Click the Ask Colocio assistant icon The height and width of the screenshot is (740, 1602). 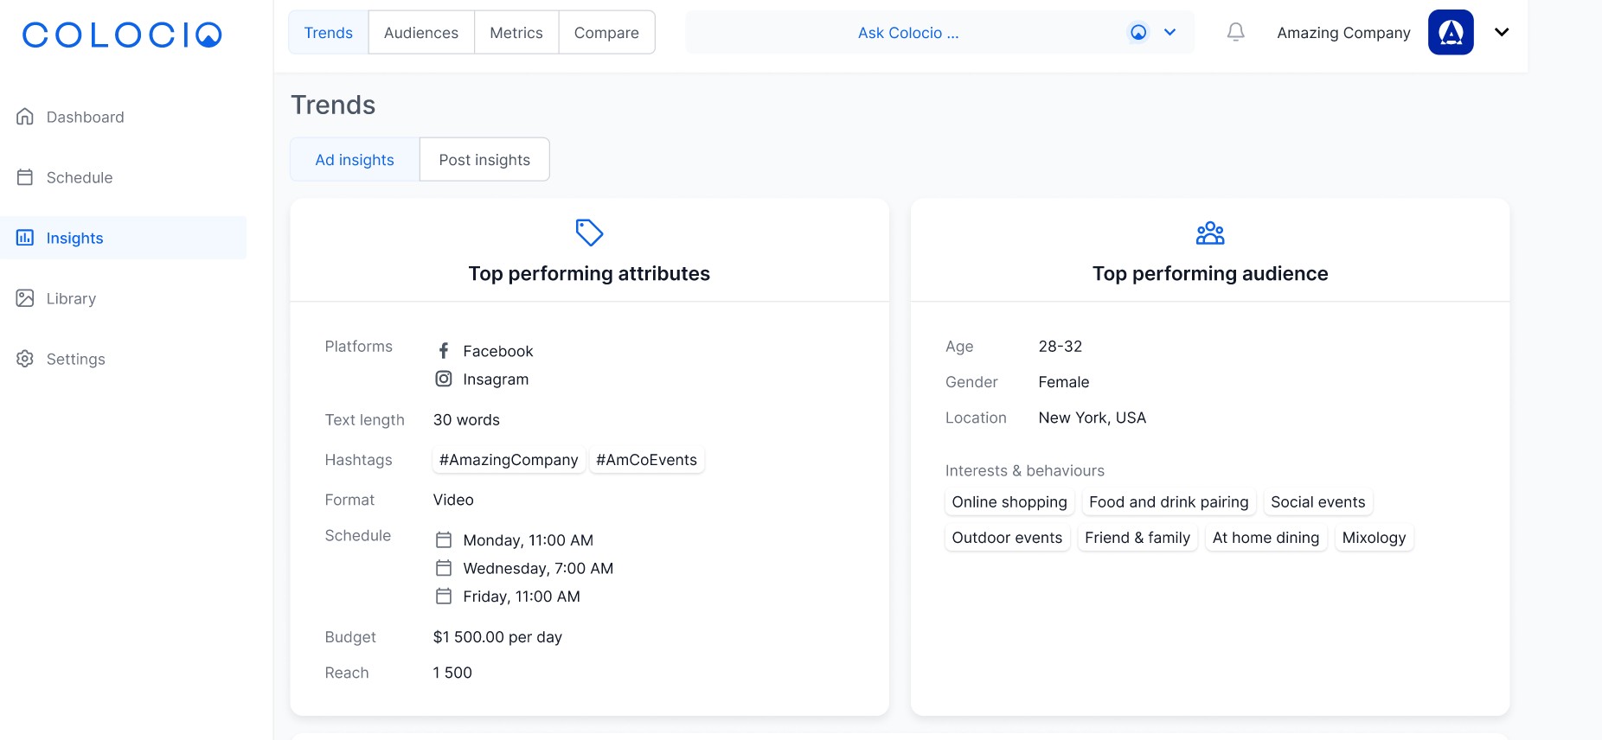pos(1138,33)
